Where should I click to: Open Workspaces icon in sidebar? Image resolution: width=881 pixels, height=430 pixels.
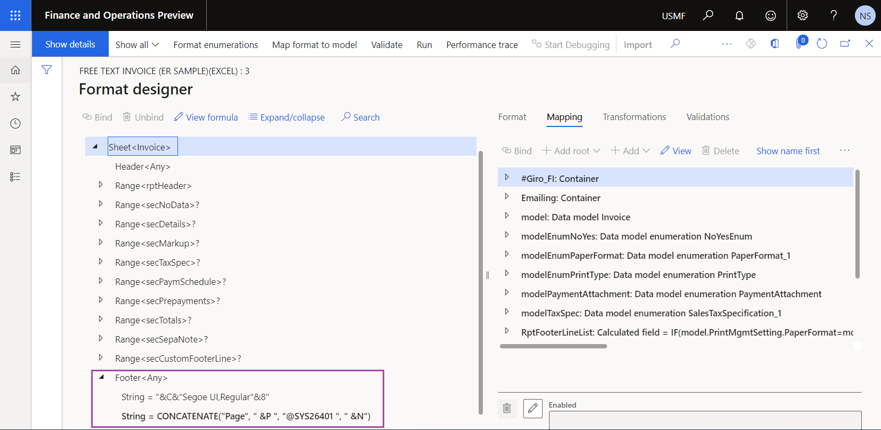pos(15,150)
